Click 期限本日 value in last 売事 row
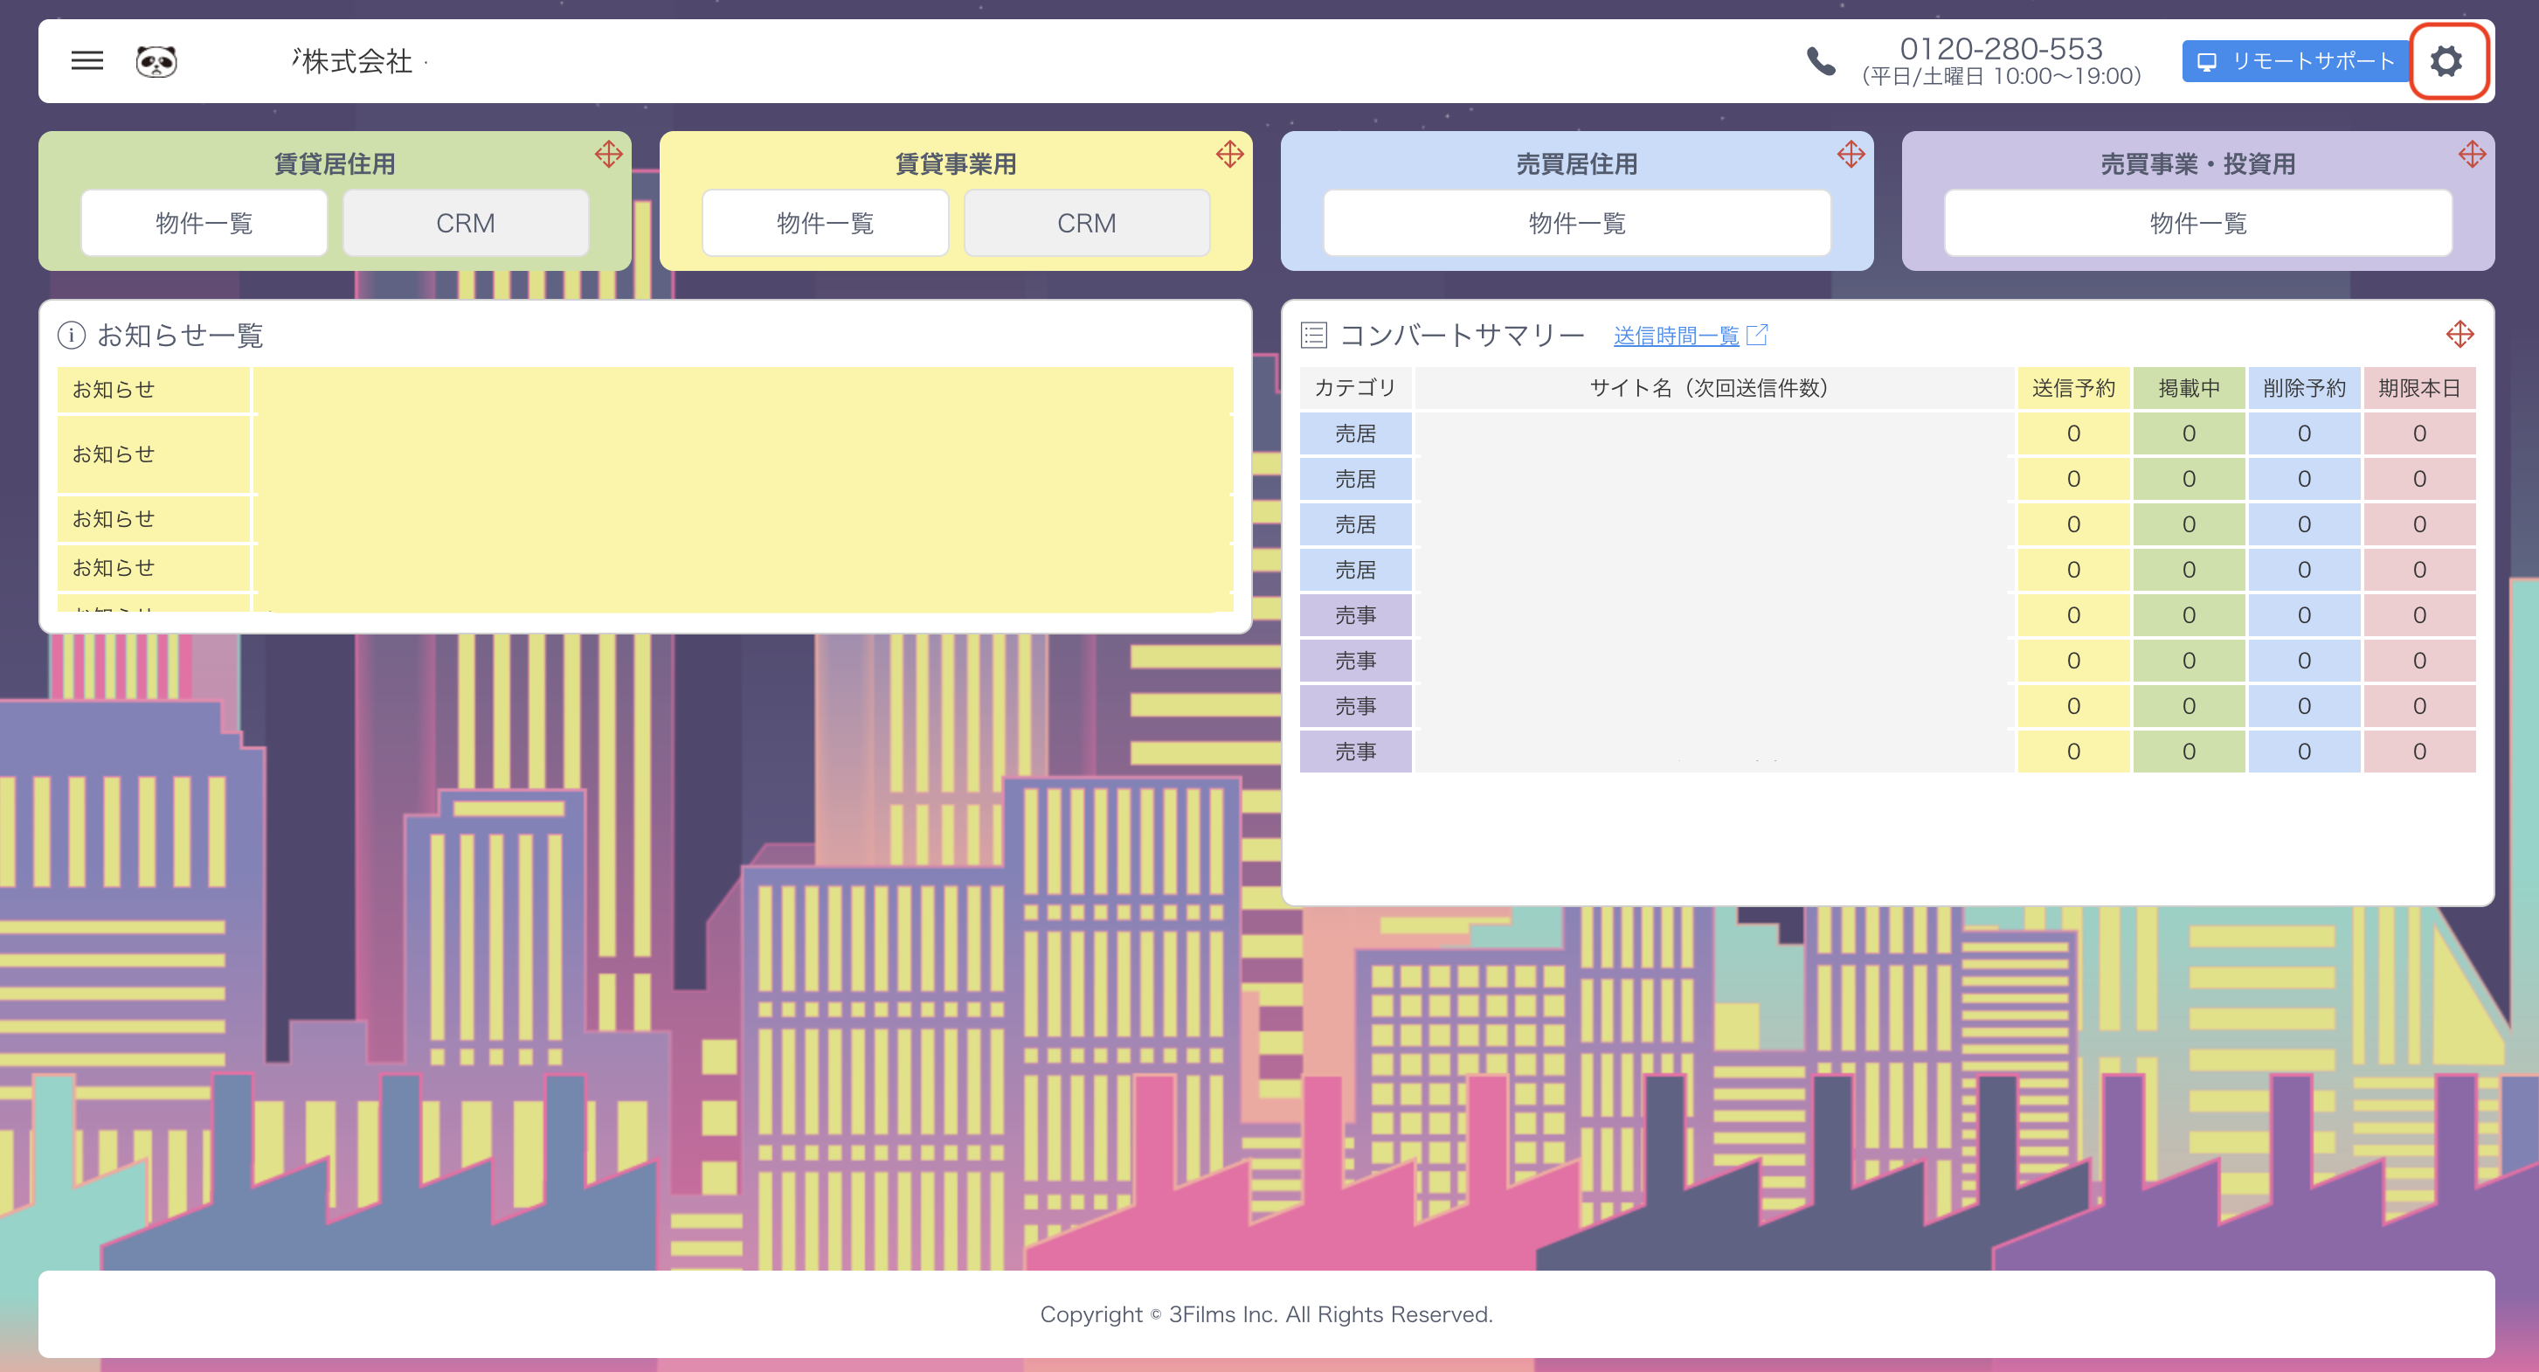Image resolution: width=2539 pixels, height=1372 pixels. pos(2419,751)
